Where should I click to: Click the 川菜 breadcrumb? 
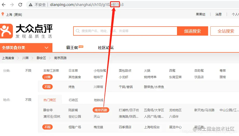25,58
